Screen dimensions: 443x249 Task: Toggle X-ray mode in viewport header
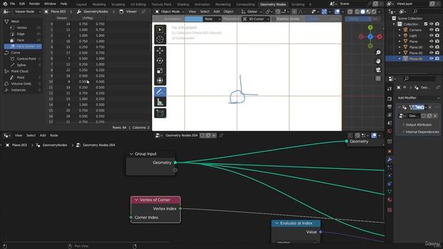click(x=350, y=12)
